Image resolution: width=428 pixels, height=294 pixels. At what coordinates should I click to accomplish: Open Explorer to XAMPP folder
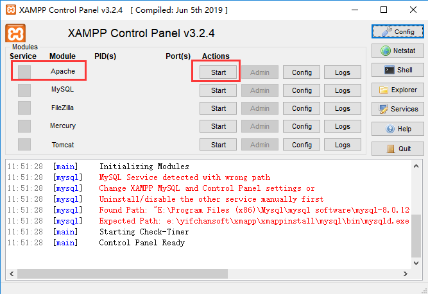[x=397, y=90]
